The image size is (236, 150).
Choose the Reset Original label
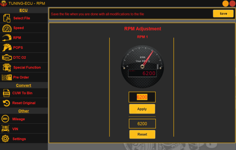(24, 103)
